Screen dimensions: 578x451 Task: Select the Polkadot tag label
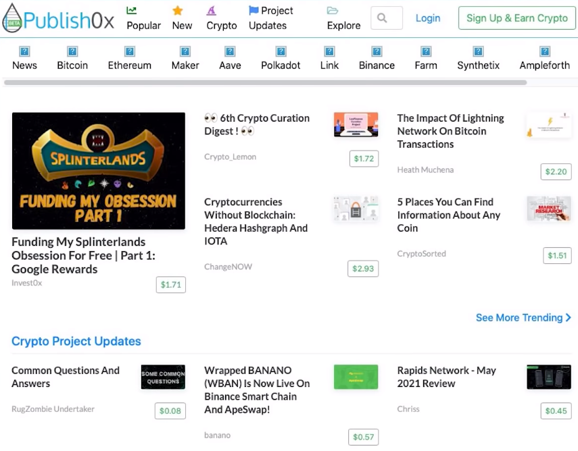(x=281, y=65)
